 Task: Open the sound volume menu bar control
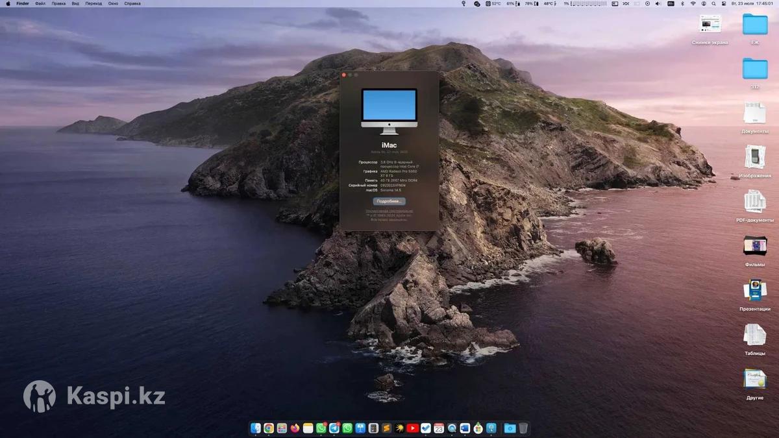pos(659,3)
